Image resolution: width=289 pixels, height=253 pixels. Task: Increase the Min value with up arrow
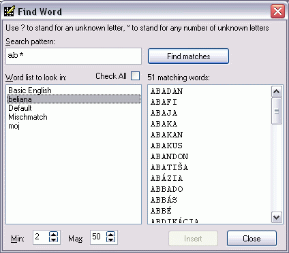[53, 235]
